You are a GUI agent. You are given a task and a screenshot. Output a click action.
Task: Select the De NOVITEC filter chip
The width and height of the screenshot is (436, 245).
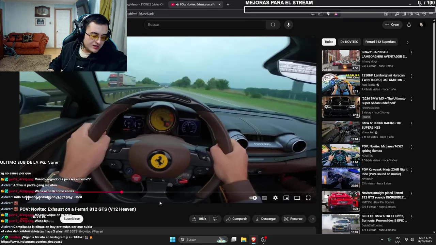click(x=349, y=42)
